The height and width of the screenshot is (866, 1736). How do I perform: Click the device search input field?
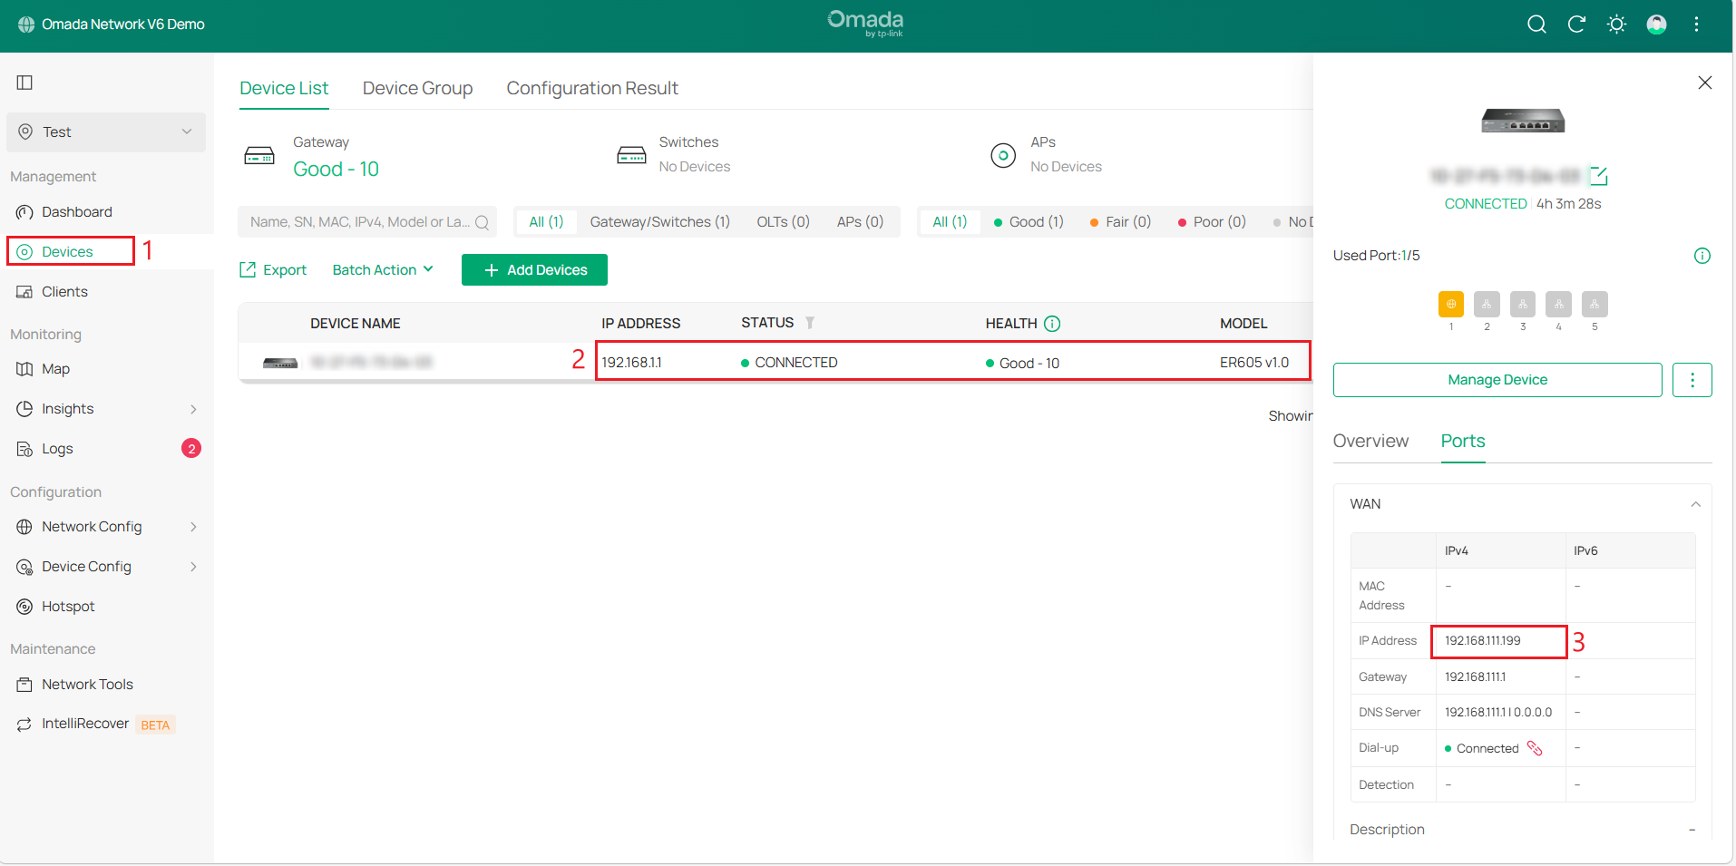(x=360, y=222)
